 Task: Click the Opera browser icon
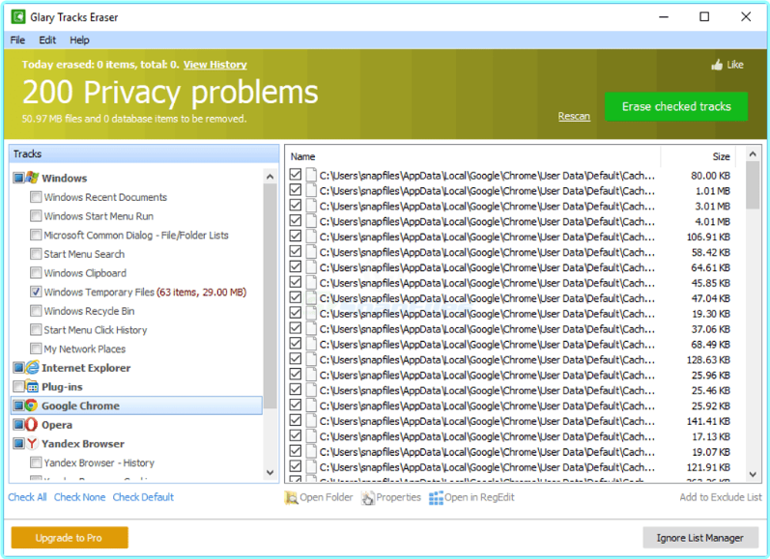click(x=32, y=425)
